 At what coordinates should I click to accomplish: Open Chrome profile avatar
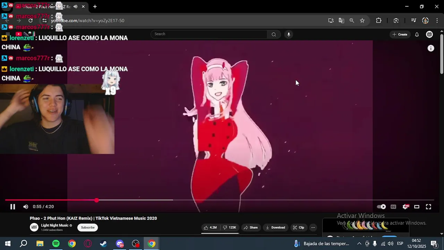(425, 20)
